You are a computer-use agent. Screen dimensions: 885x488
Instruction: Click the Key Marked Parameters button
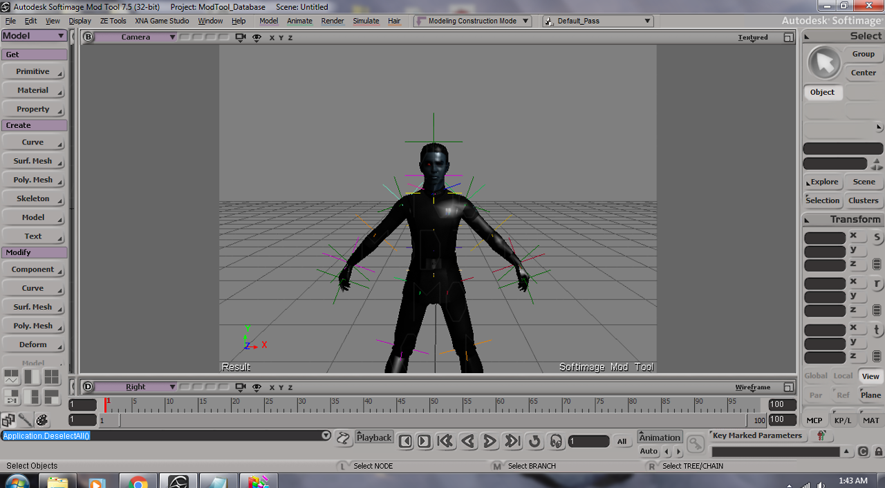pos(757,435)
